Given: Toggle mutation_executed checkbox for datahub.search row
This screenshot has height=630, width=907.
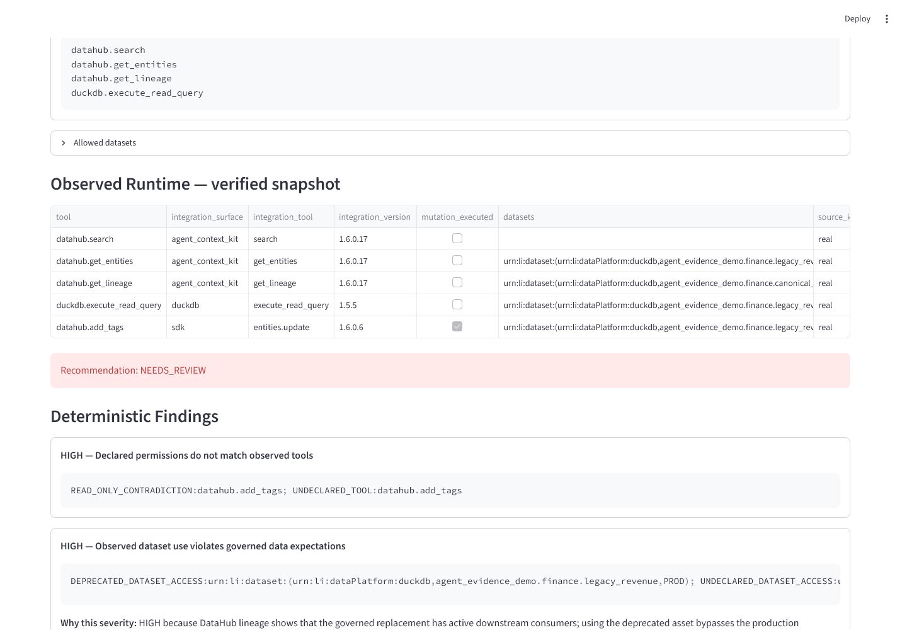Looking at the screenshot, I should pyautogui.click(x=457, y=238).
